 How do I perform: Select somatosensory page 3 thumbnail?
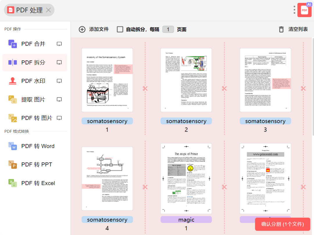[x=265, y=80]
